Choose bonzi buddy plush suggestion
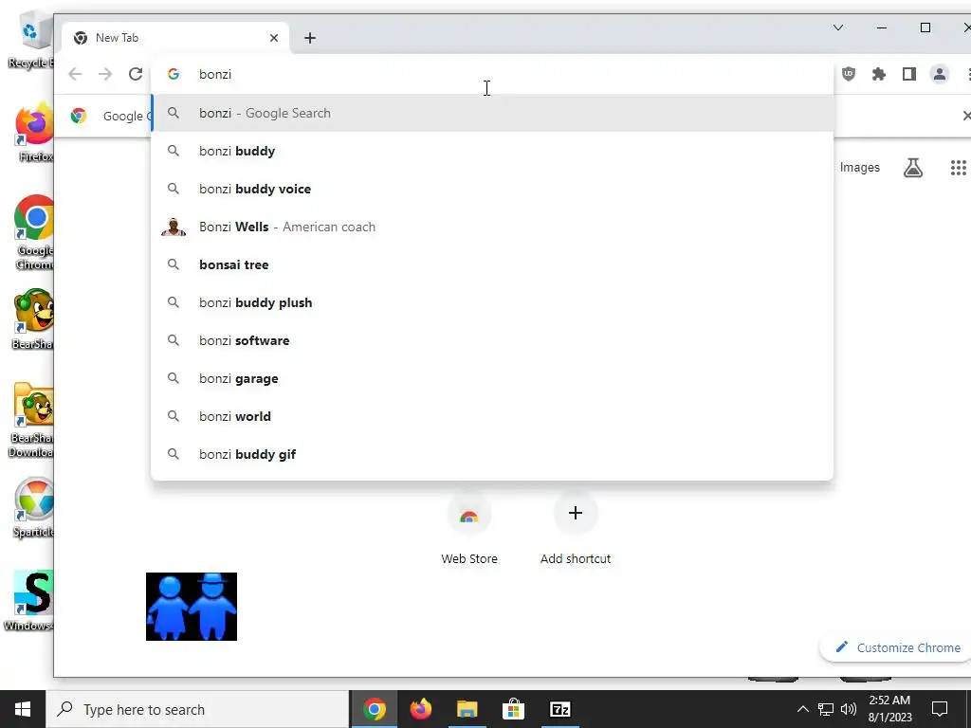Screen dimensions: 971x728 492,302
